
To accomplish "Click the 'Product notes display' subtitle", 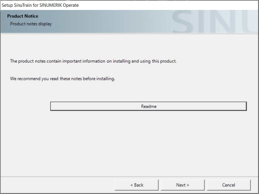I will point(31,24).
